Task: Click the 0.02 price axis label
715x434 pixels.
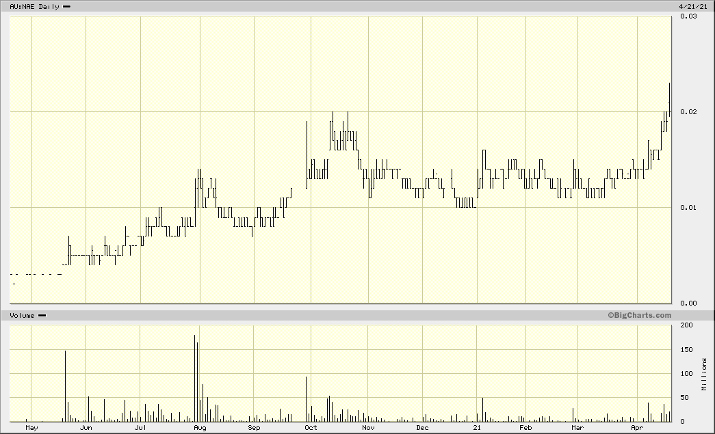Action: pos(688,112)
